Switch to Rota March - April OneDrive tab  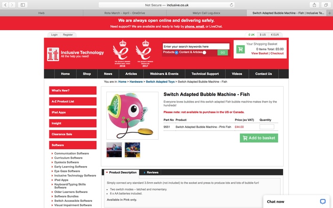pyautogui.click(x=125, y=13)
